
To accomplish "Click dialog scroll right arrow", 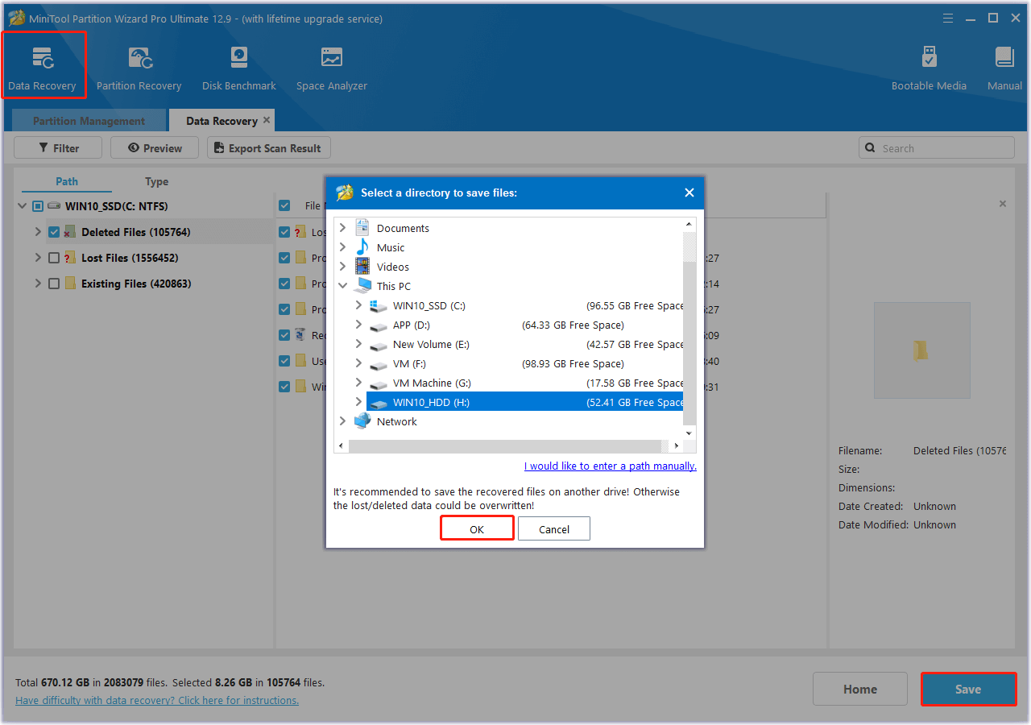I will [x=677, y=445].
